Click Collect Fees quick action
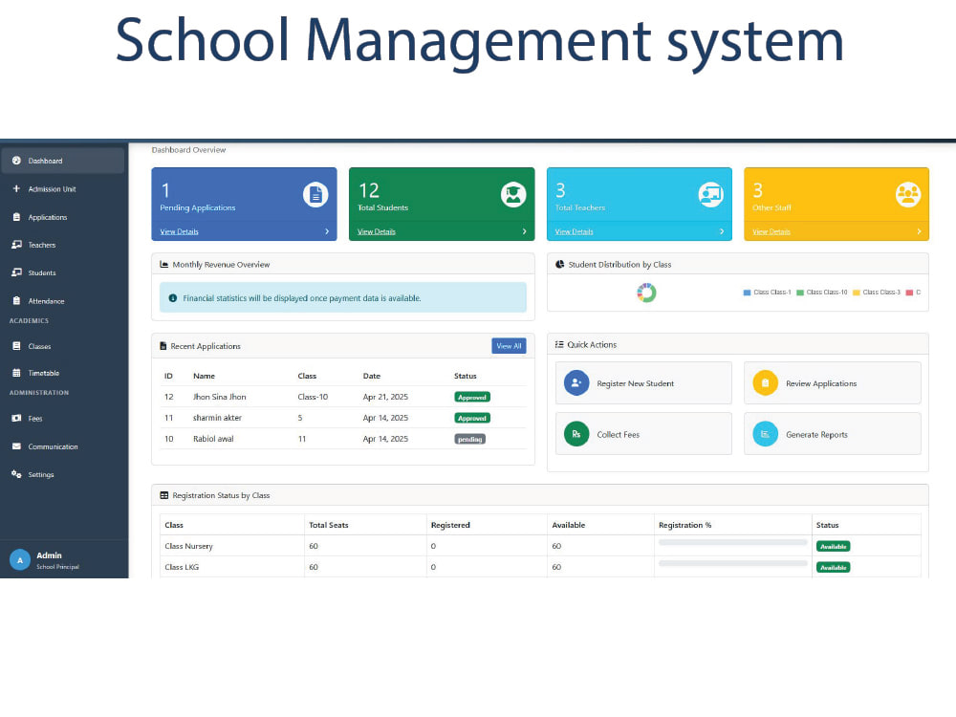The width and height of the screenshot is (956, 717). click(643, 434)
